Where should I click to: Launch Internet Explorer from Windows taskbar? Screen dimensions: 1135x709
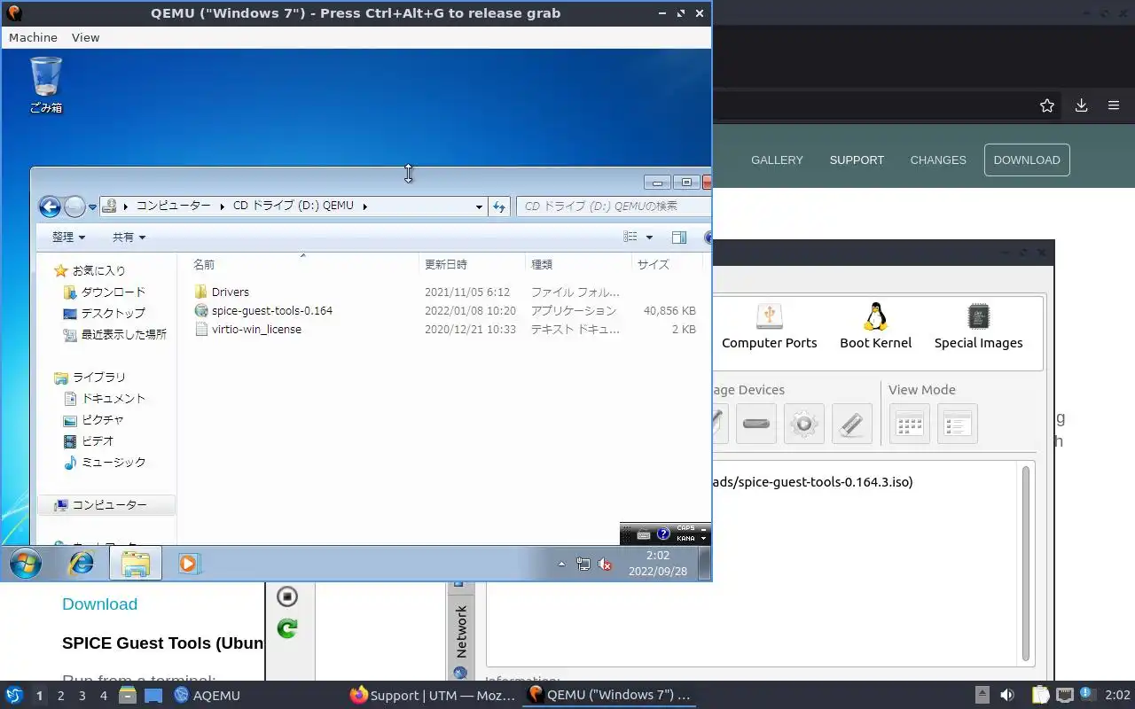(82, 563)
